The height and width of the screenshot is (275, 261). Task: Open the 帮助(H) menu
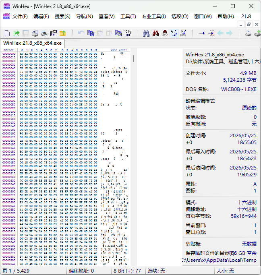226,17
